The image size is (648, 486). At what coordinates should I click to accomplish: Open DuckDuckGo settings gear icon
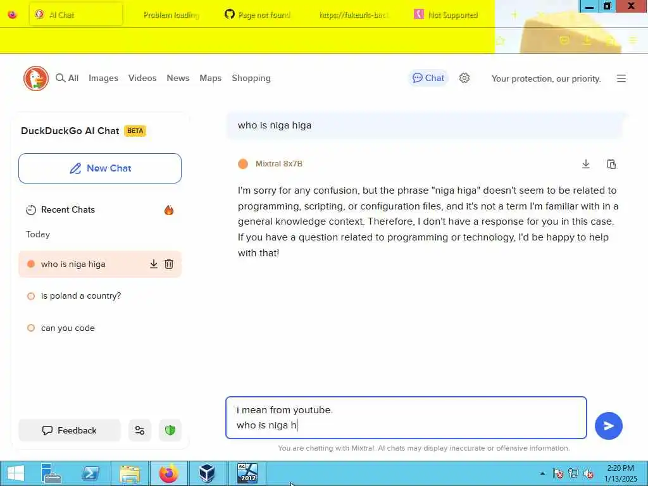464,78
